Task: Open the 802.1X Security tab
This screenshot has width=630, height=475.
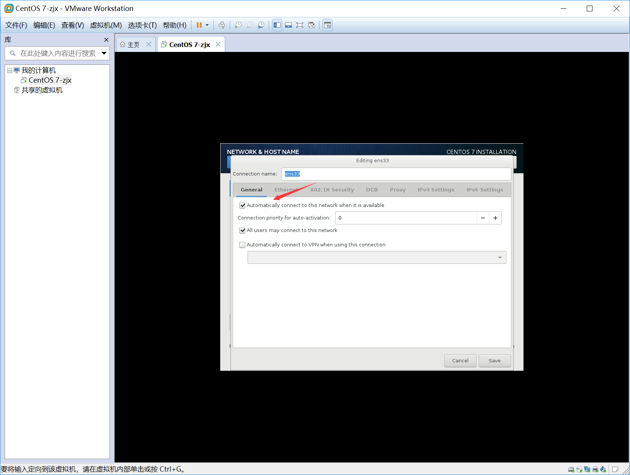Action: coord(332,190)
